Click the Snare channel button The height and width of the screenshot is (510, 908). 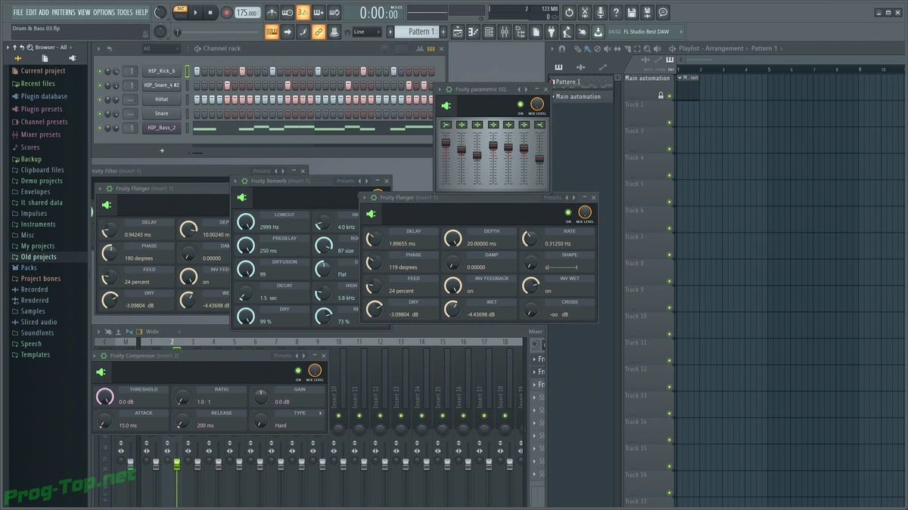coord(161,114)
